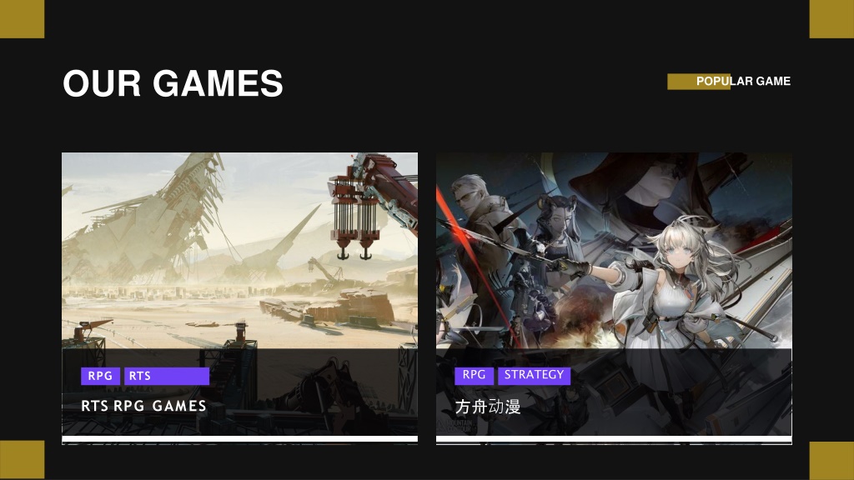Click the RPG tag on the right card
The width and height of the screenshot is (854, 480).
point(474,375)
